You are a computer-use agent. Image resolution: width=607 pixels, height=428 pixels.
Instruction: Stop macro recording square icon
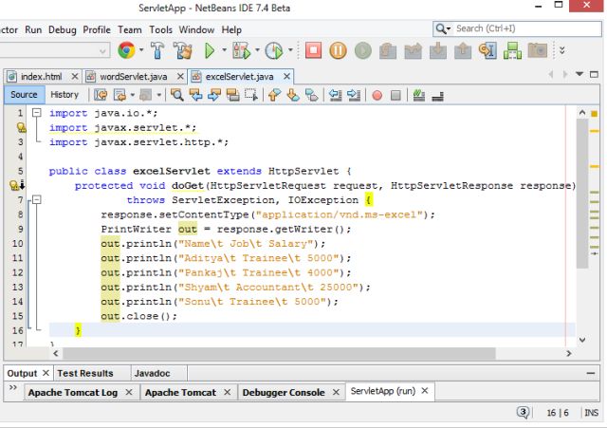pos(395,95)
